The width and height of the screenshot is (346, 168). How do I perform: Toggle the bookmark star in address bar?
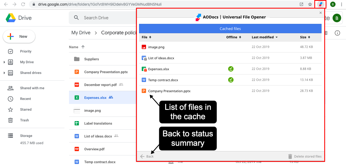point(310,4)
